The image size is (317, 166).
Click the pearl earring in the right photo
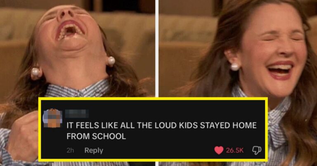click(235, 66)
